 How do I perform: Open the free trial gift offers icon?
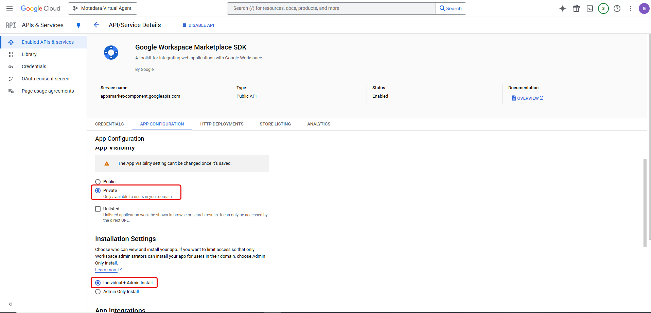pyautogui.click(x=576, y=8)
